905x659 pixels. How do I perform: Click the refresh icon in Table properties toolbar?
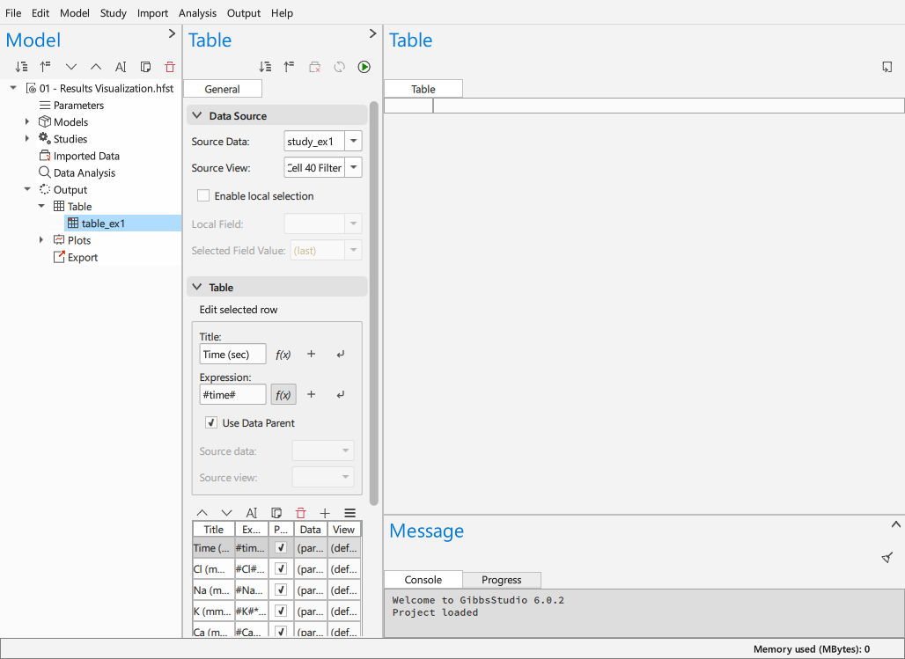[x=340, y=67]
